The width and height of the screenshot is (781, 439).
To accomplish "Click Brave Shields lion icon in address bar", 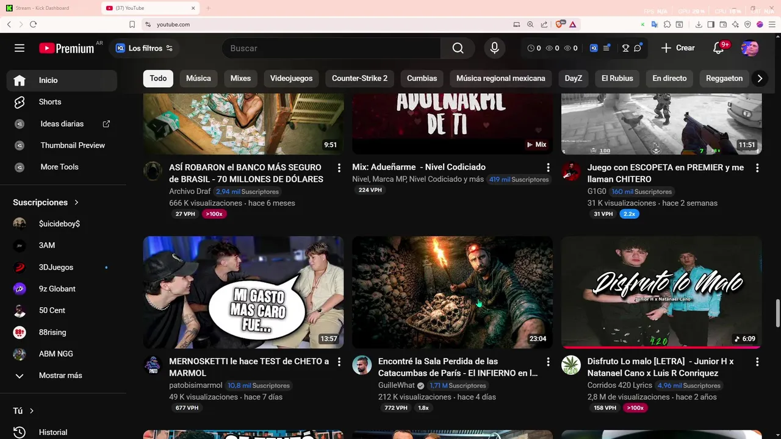I will tap(560, 24).
